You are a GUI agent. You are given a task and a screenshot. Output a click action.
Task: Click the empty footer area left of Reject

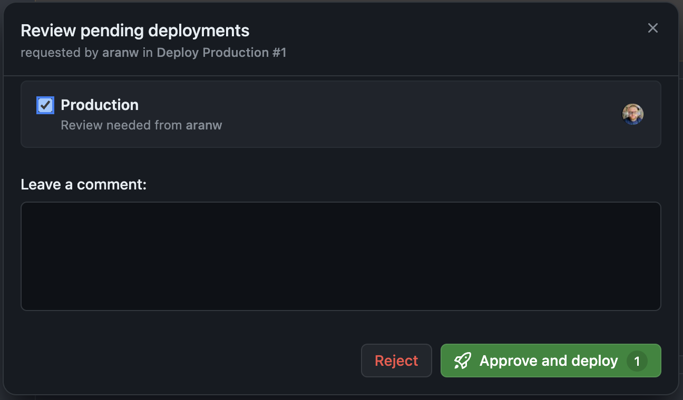[190, 361]
